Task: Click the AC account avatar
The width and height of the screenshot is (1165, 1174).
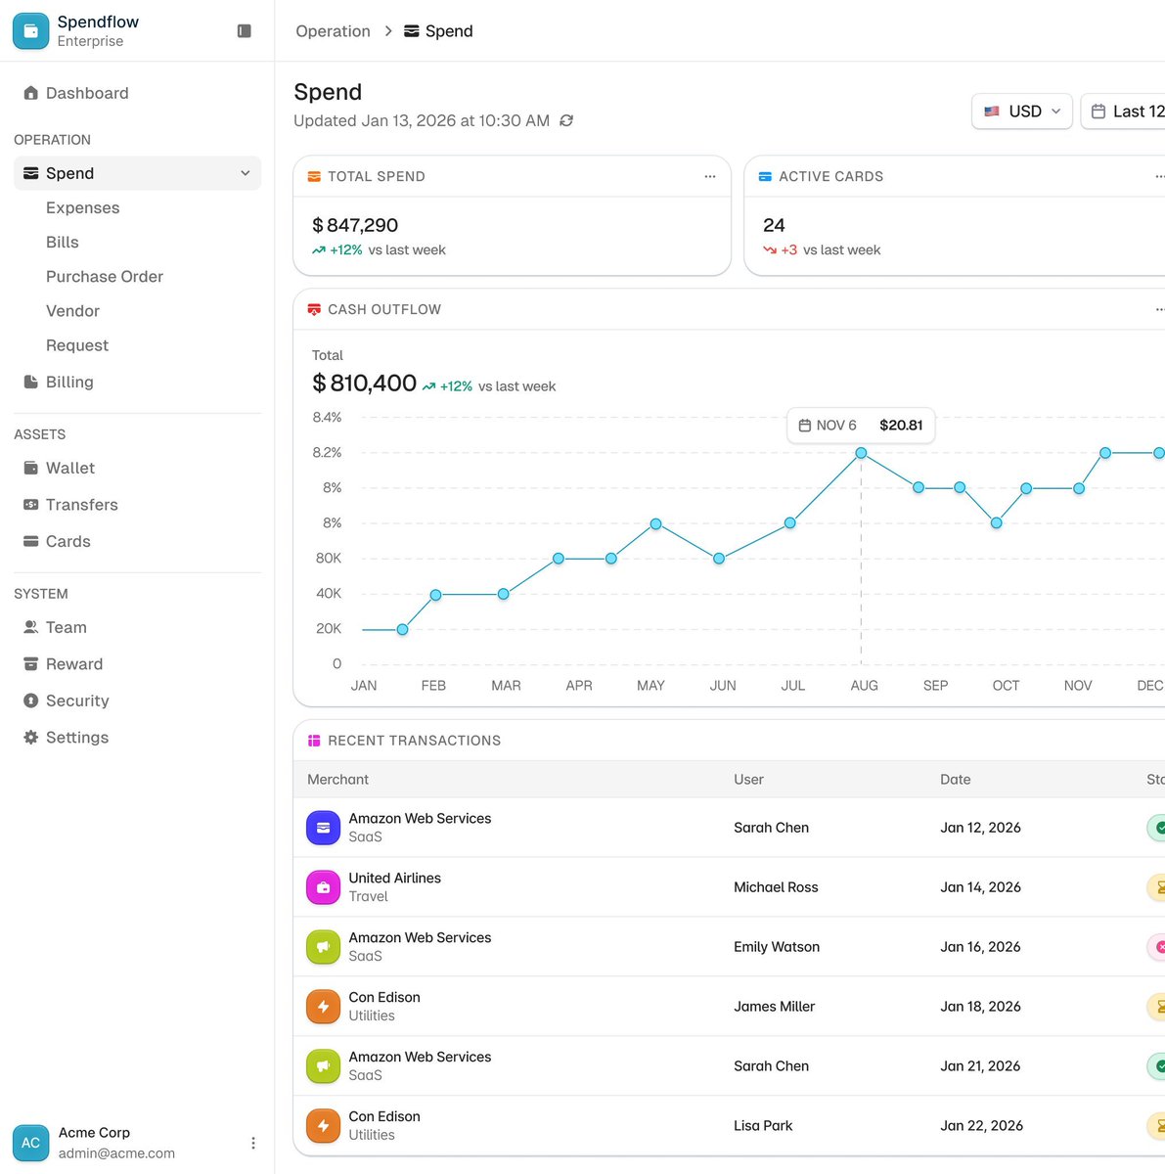Action: (30, 1143)
